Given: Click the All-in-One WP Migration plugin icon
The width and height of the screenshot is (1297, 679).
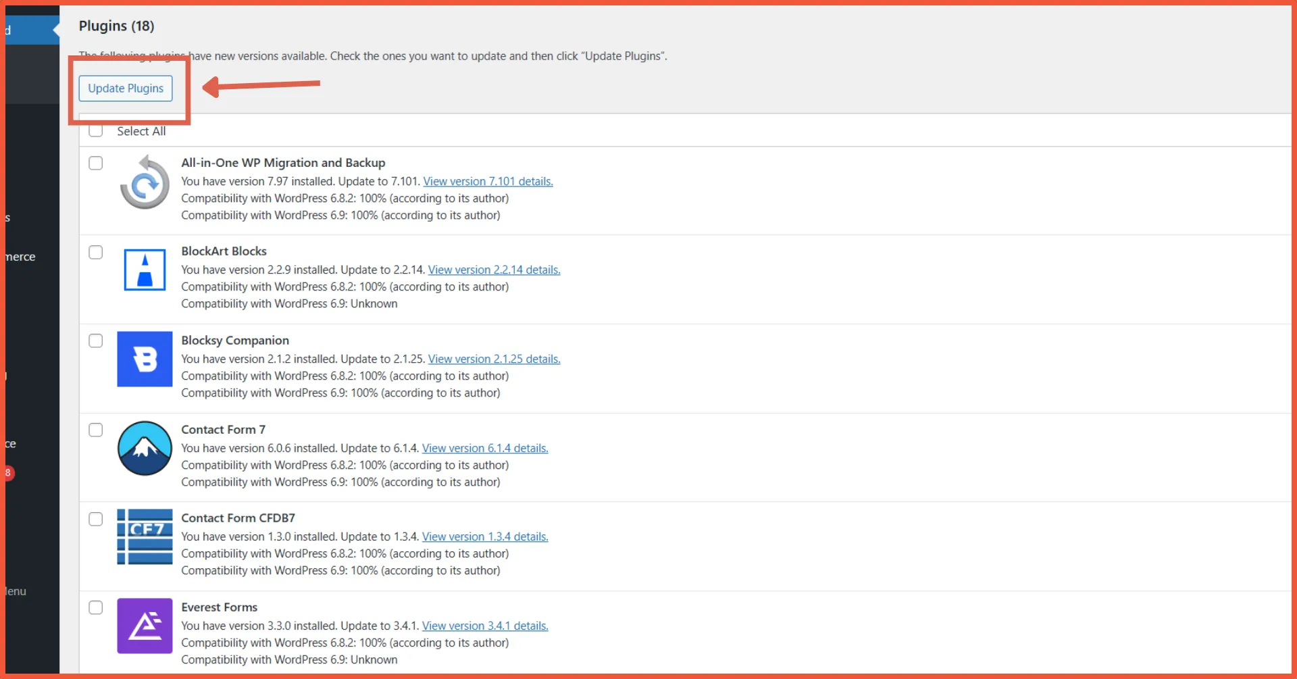Looking at the screenshot, I should (144, 182).
